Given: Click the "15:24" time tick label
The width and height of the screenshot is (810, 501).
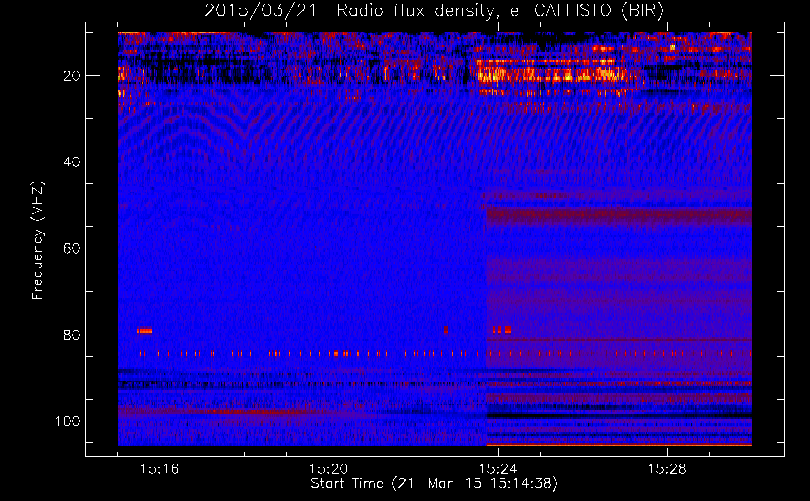Looking at the screenshot, I should coord(498,469).
